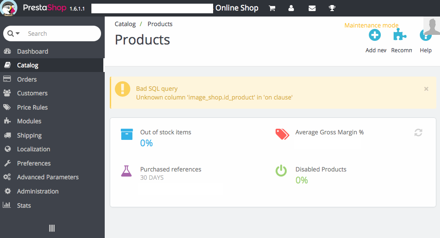The width and height of the screenshot is (440, 238).
Task: Open the trophy merchant expertise icon
Action: click(332, 8)
